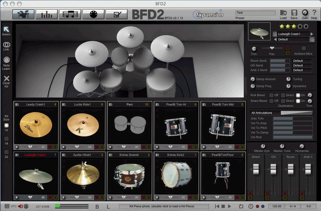Open the load icon on Lucite Ride1 slot
Image resolution: width=321 pixels, height=211 pixels.
click(64, 104)
